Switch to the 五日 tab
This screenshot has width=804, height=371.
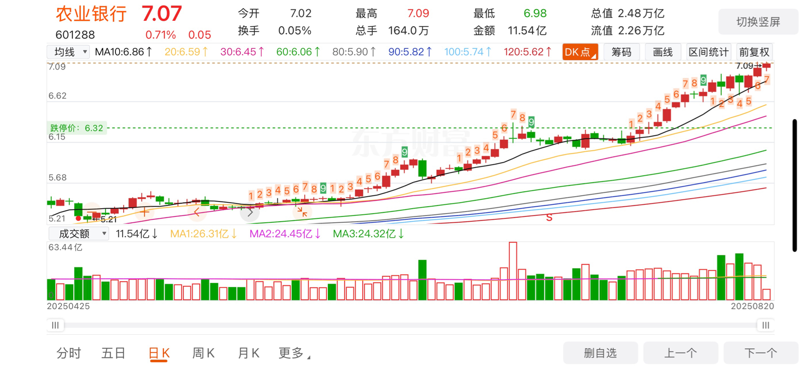(113, 353)
